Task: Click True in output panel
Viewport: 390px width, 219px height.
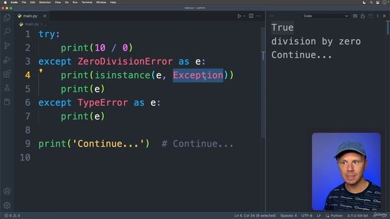Action: 282,27
